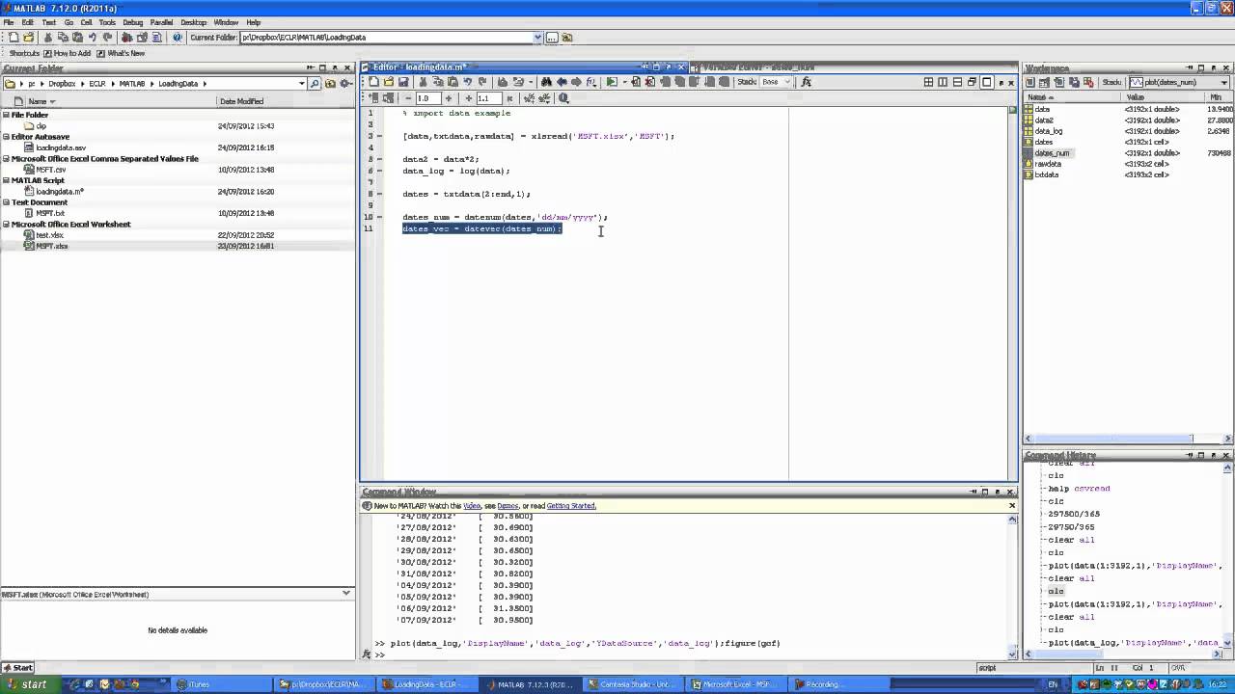Open the Help menu
1235x694 pixels.
(254, 22)
